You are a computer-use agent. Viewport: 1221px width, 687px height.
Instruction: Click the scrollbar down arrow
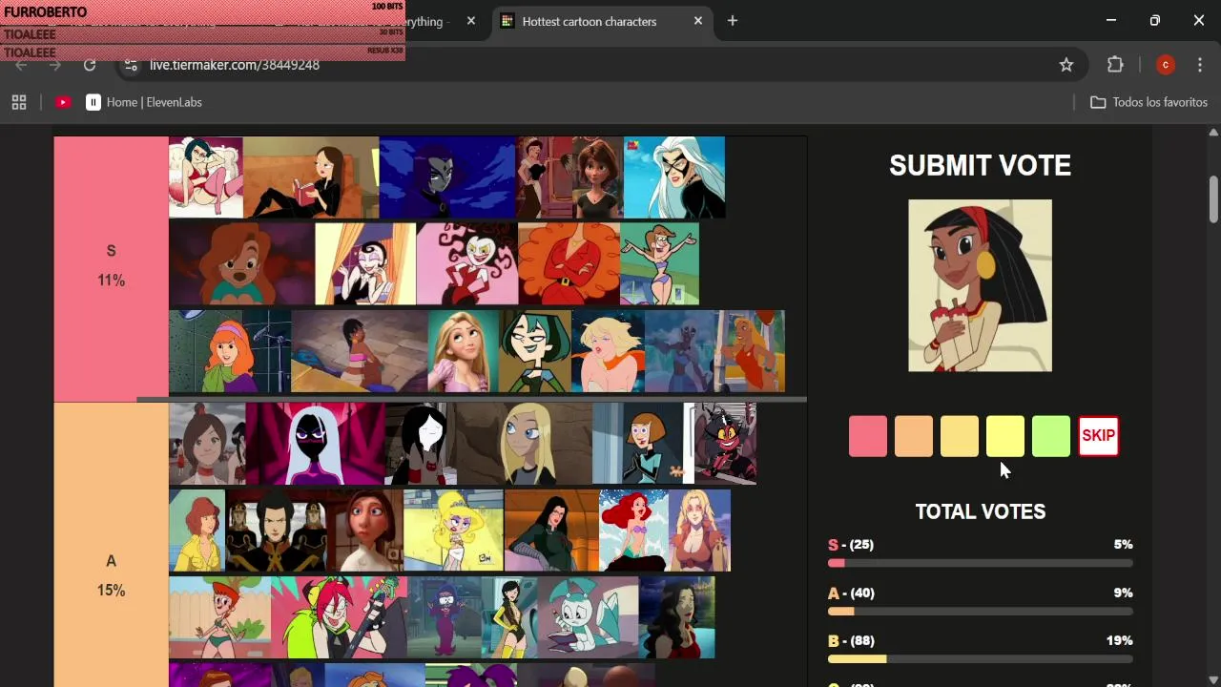click(1213, 679)
